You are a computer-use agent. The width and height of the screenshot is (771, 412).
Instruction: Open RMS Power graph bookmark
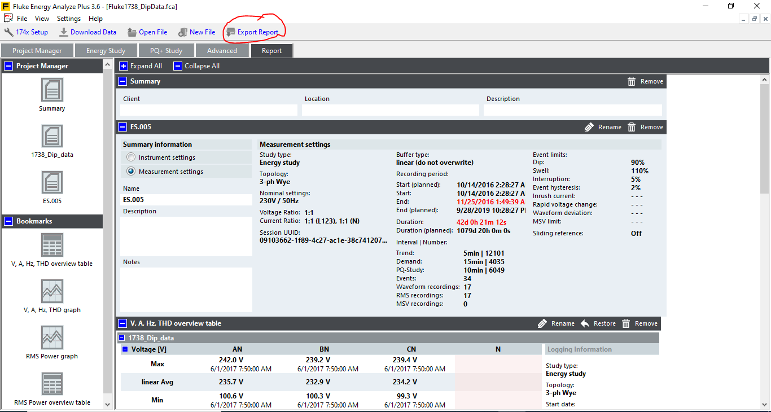52,338
